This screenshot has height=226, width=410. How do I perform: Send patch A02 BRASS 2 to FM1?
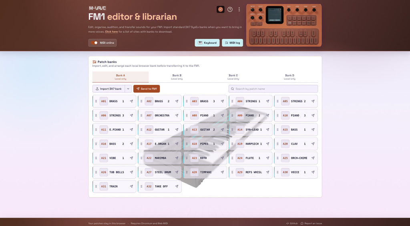177,101
